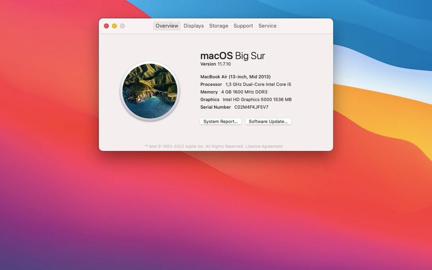Minimize window with the yellow button

[114, 26]
